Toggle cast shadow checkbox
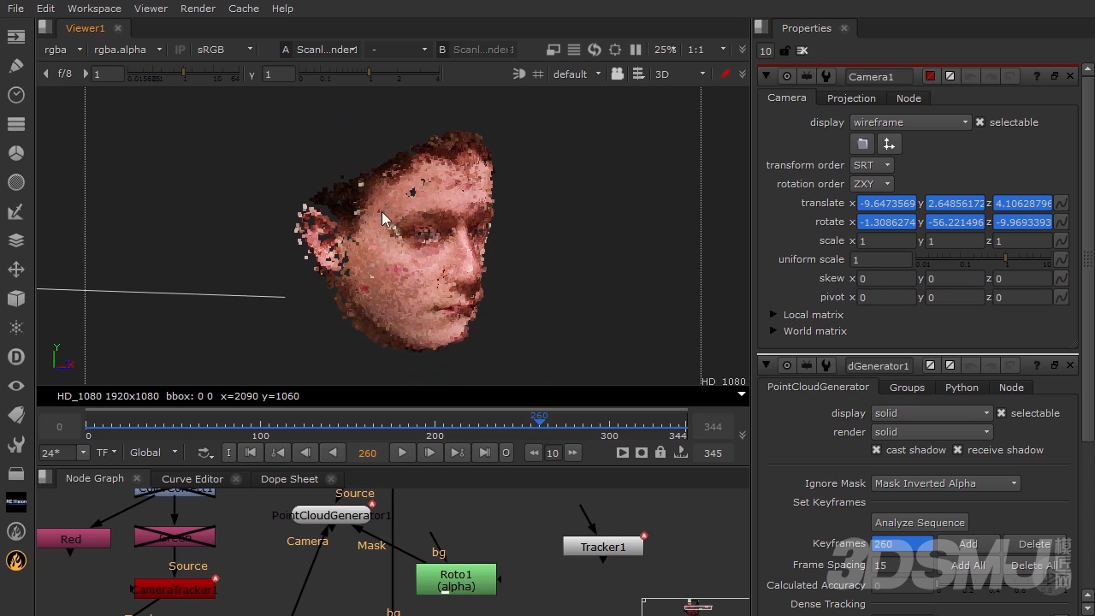 click(877, 450)
